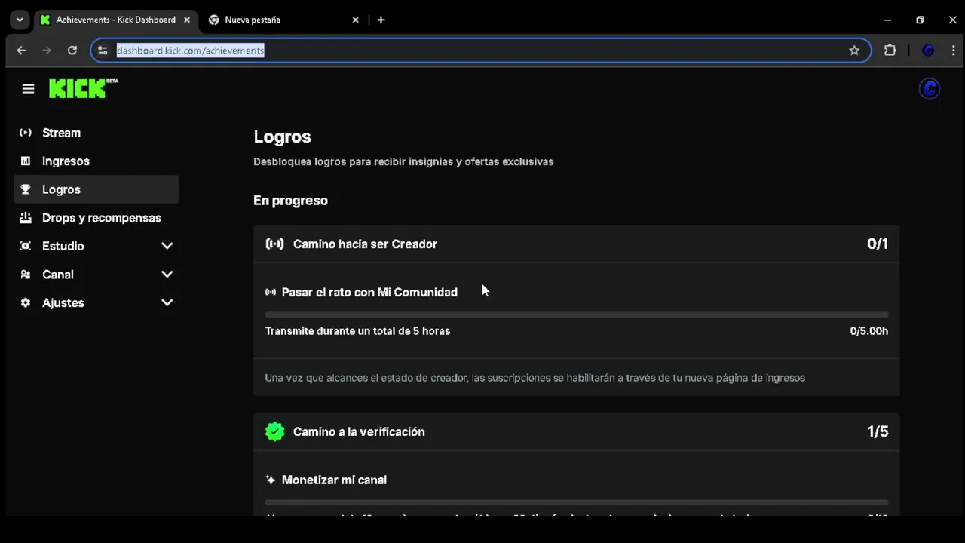Restore down the browser window
965x543 pixels.
[920, 20]
